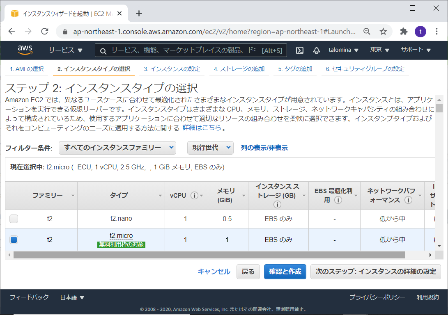The height and width of the screenshot is (315, 448).
Task: Go back with the browser back arrow
Action: point(12,31)
